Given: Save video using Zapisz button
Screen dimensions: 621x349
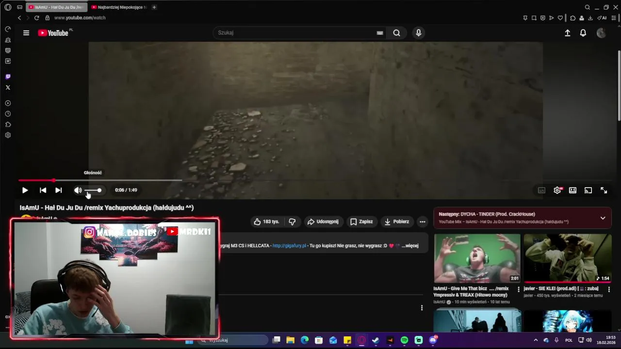Looking at the screenshot, I should (362, 222).
